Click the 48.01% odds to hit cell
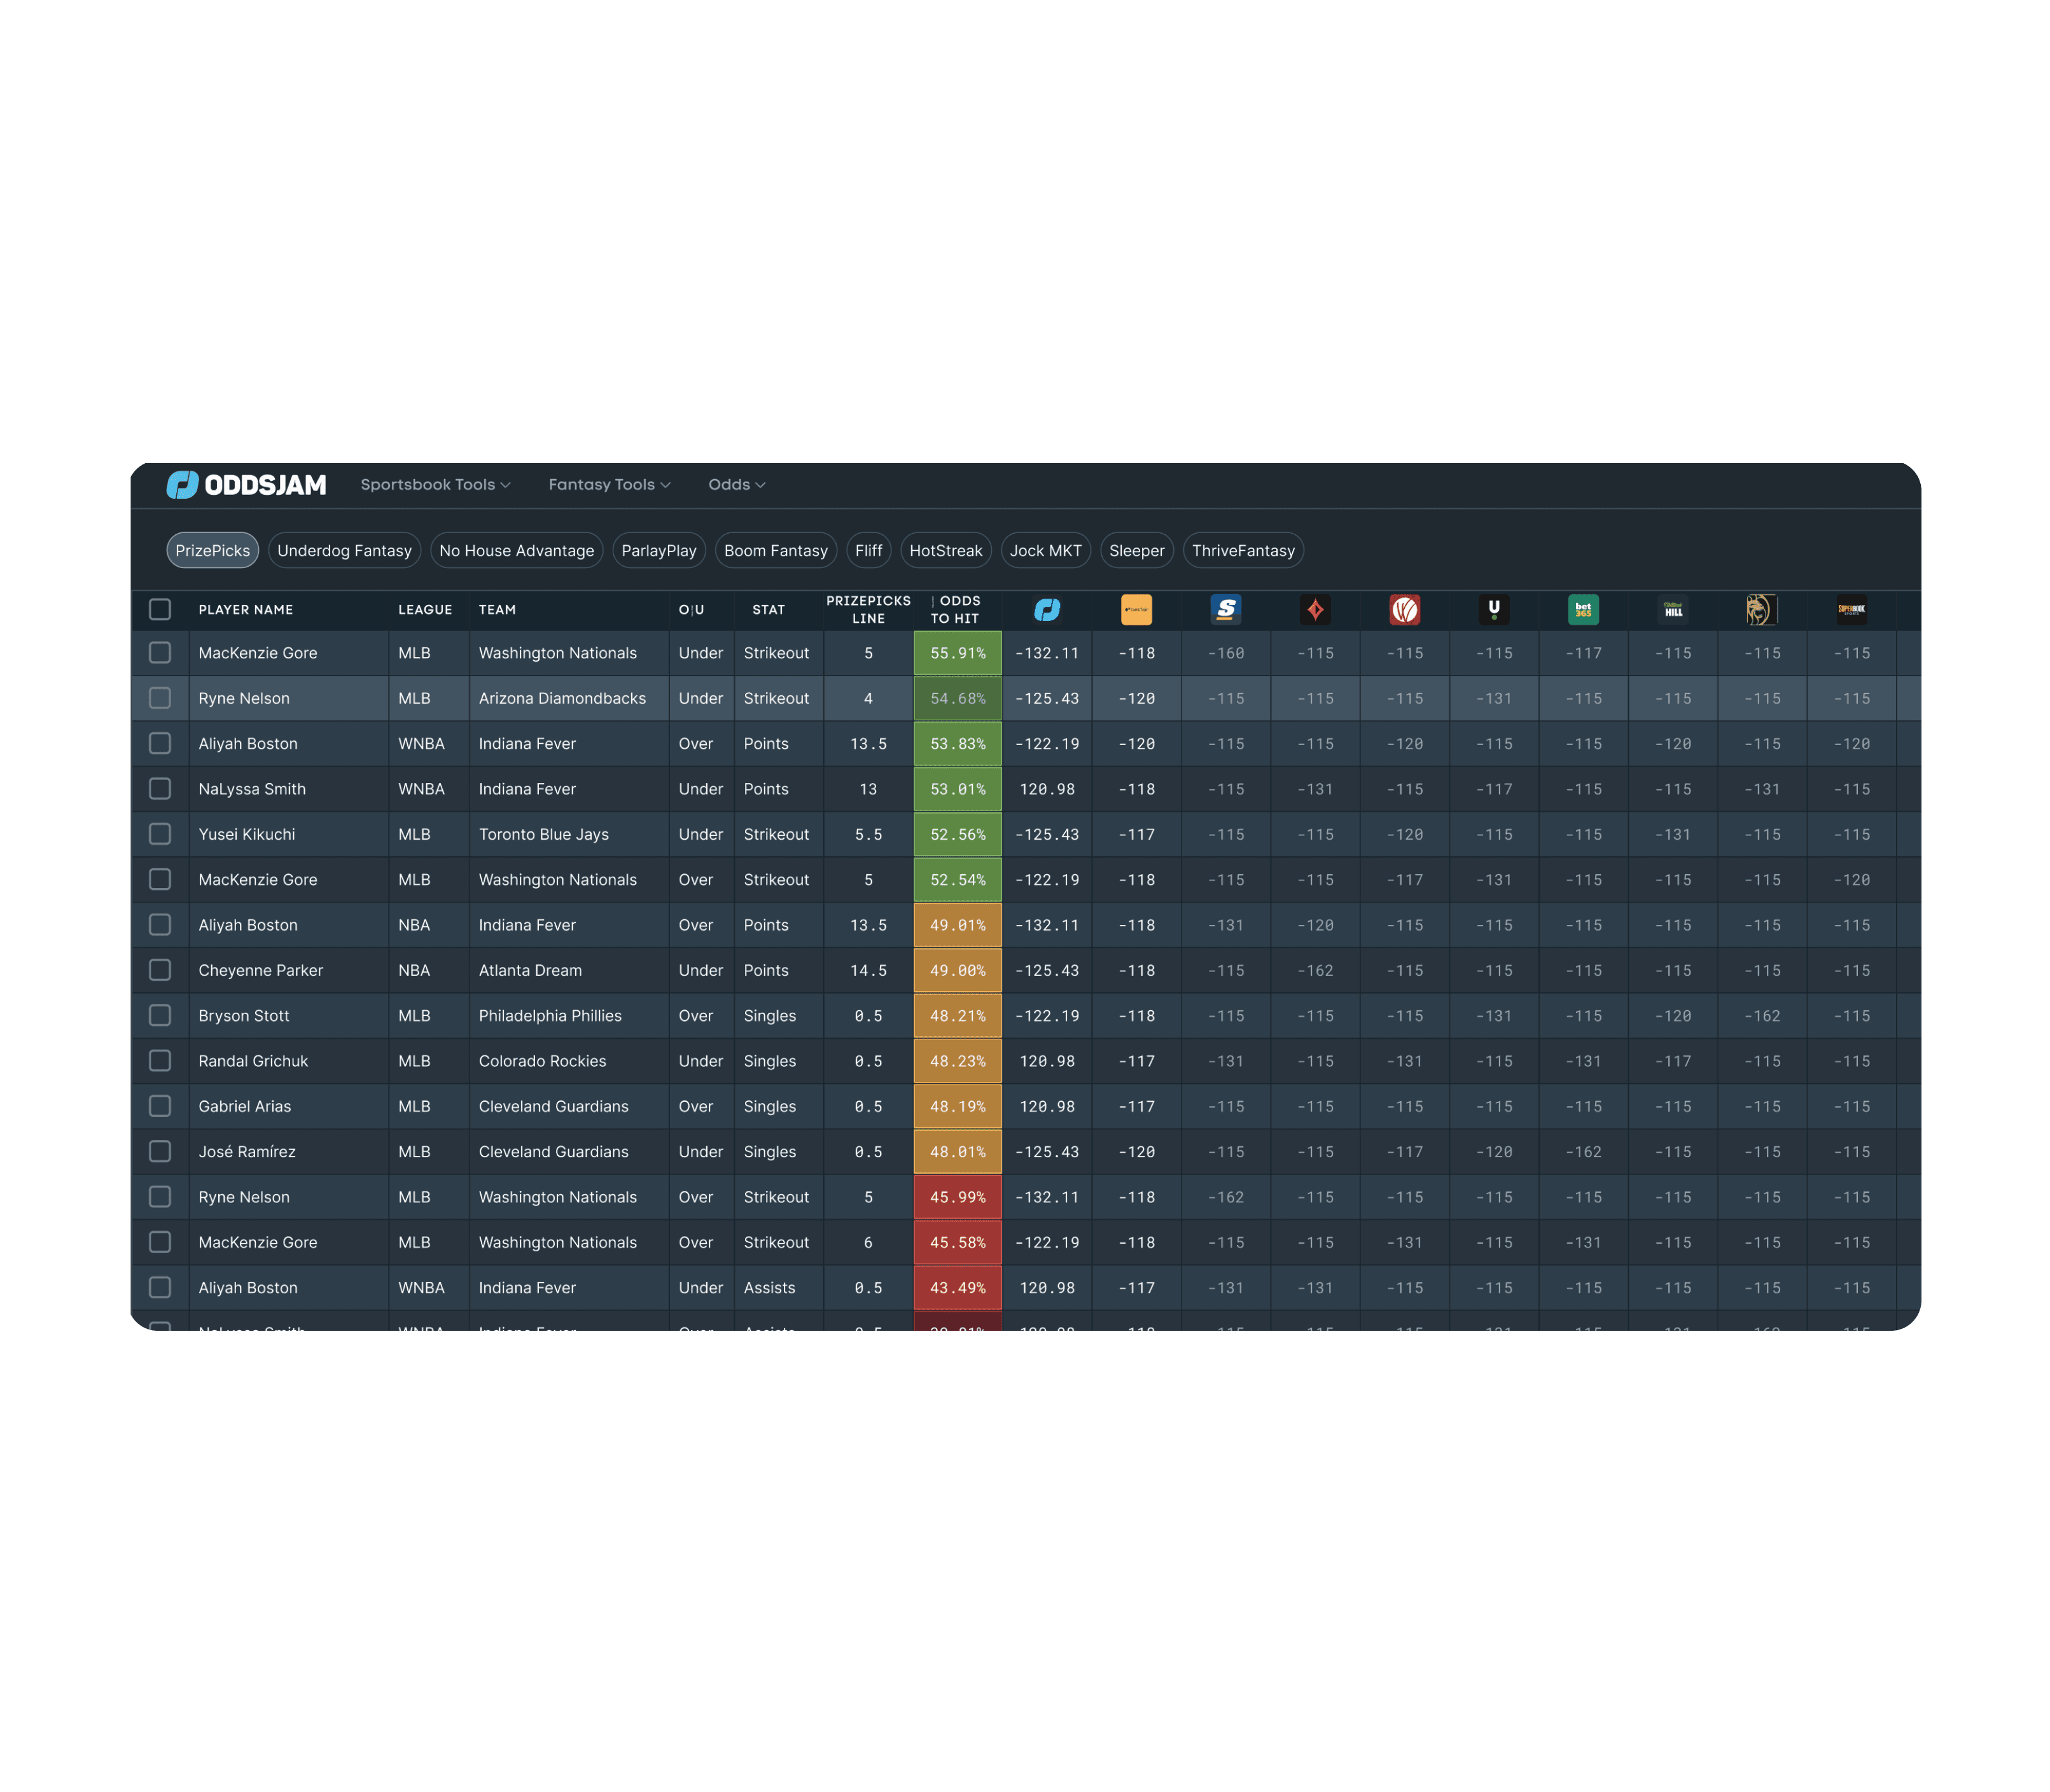 click(958, 1152)
